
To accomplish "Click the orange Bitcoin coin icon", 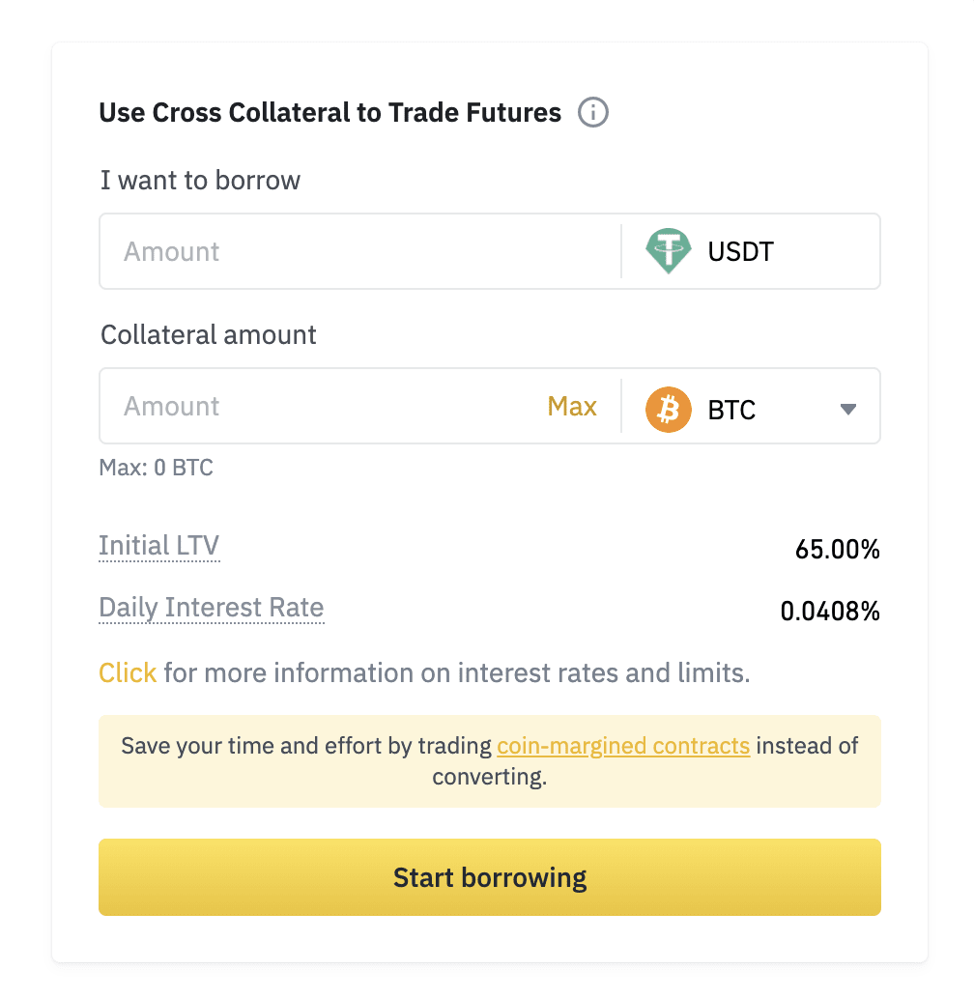I will pos(669,409).
